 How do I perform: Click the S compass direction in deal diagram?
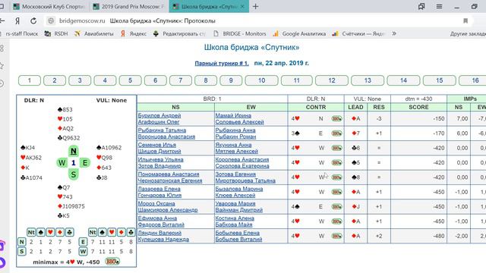pos(74,174)
